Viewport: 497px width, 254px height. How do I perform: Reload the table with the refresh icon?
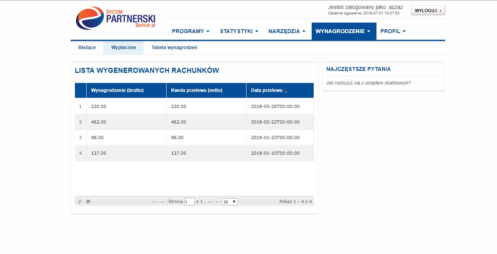tap(80, 201)
